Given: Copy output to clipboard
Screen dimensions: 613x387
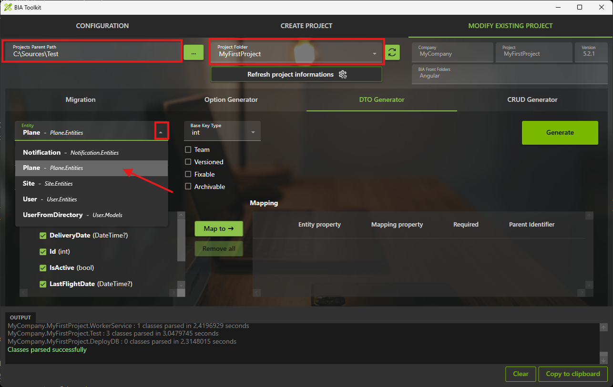Looking at the screenshot, I should click(x=572, y=374).
